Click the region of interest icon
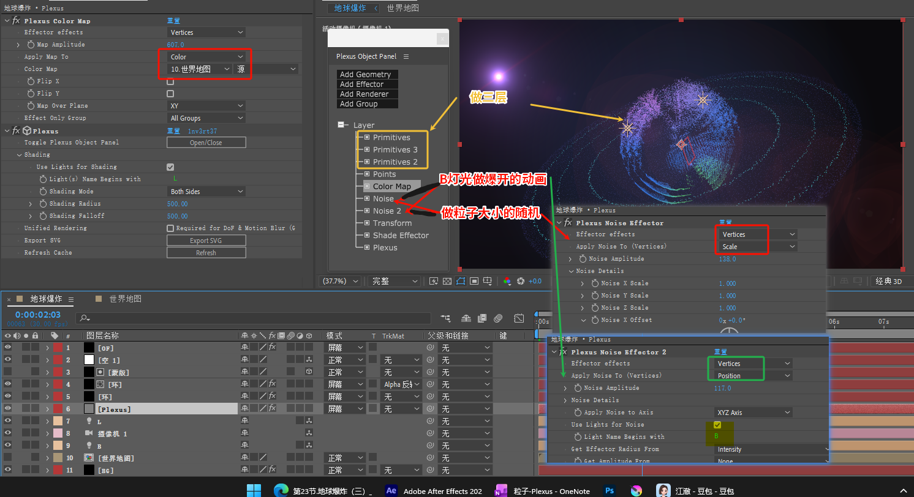The width and height of the screenshot is (914, 497). click(x=474, y=281)
